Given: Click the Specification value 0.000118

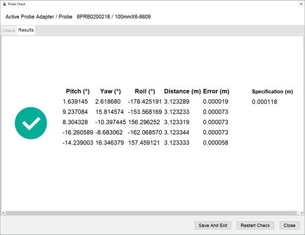Looking at the screenshot, I should (x=264, y=102).
